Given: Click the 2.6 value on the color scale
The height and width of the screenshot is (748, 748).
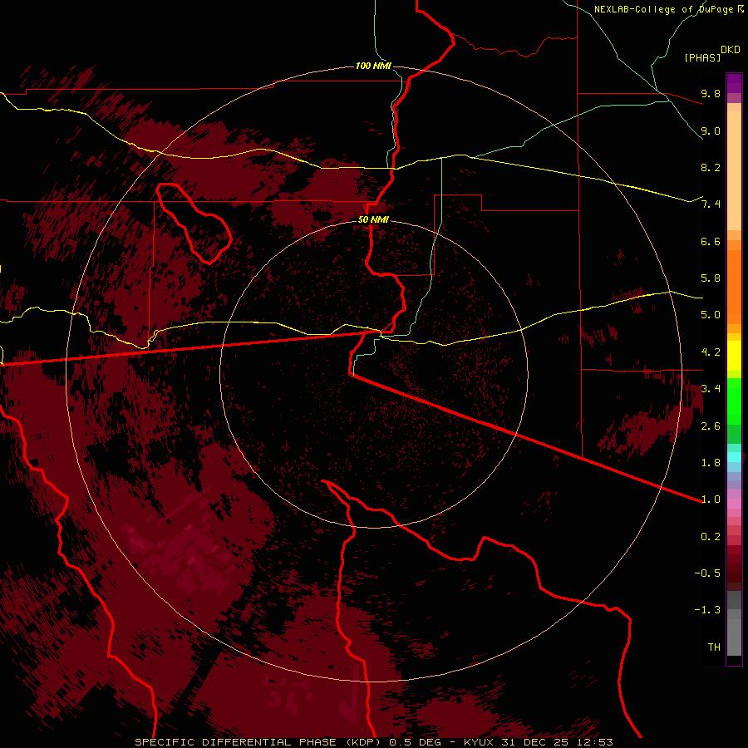Looking at the screenshot, I should pos(711,426).
